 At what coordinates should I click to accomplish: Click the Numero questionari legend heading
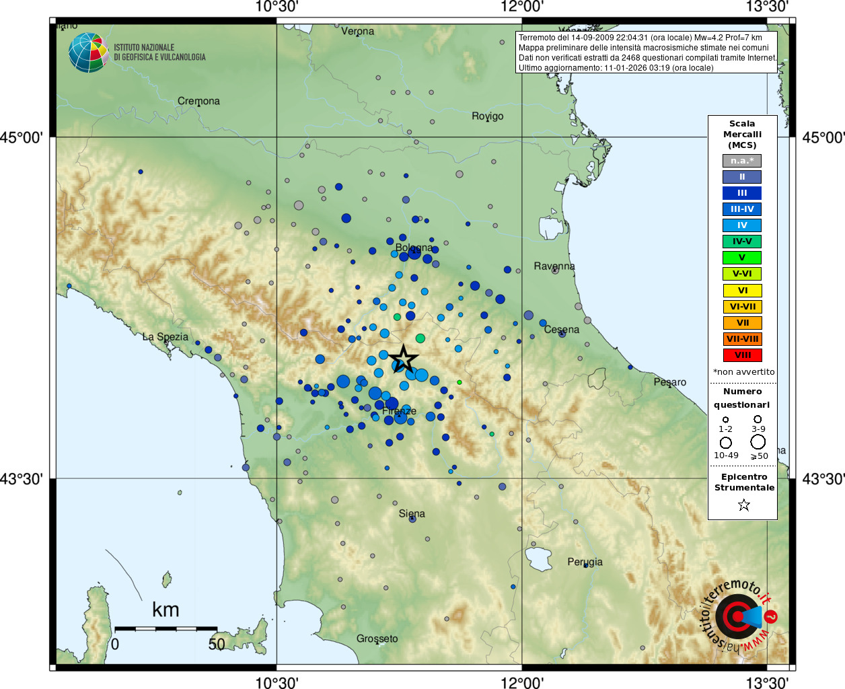point(742,398)
